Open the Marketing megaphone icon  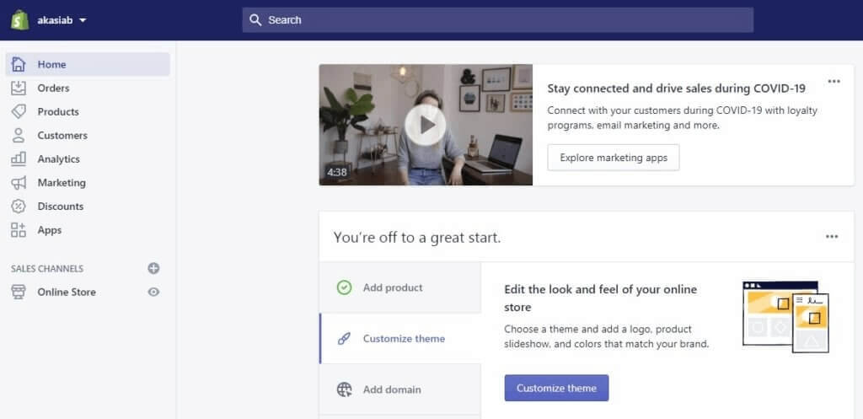point(19,183)
